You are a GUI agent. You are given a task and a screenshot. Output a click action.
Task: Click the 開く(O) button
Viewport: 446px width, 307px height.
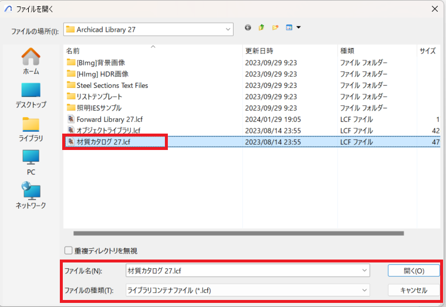(x=414, y=271)
